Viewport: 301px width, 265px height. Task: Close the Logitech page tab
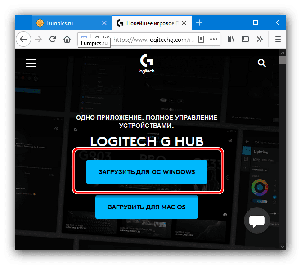pyautogui.click(x=184, y=23)
